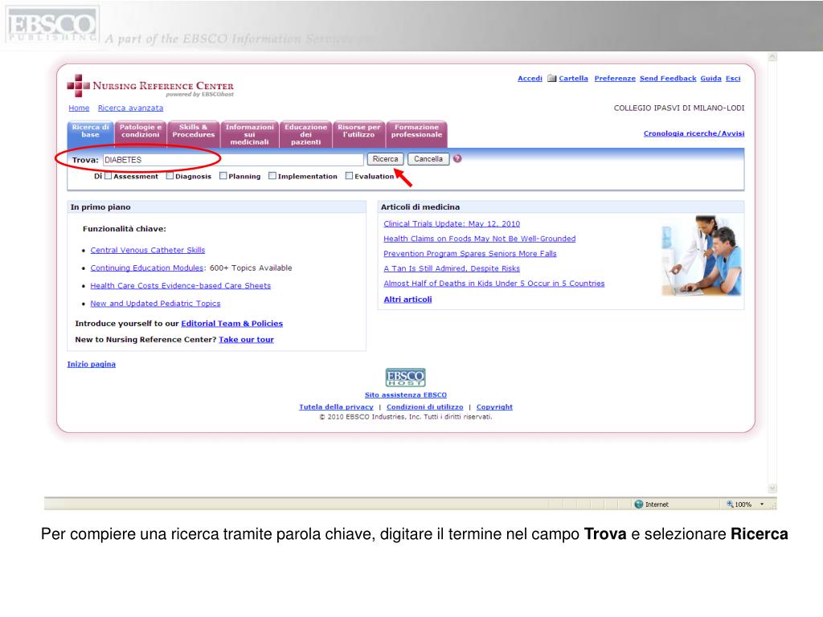This screenshot has height=617, width=823.
Task: Click the nurse and patient photo
Action: point(702,255)
